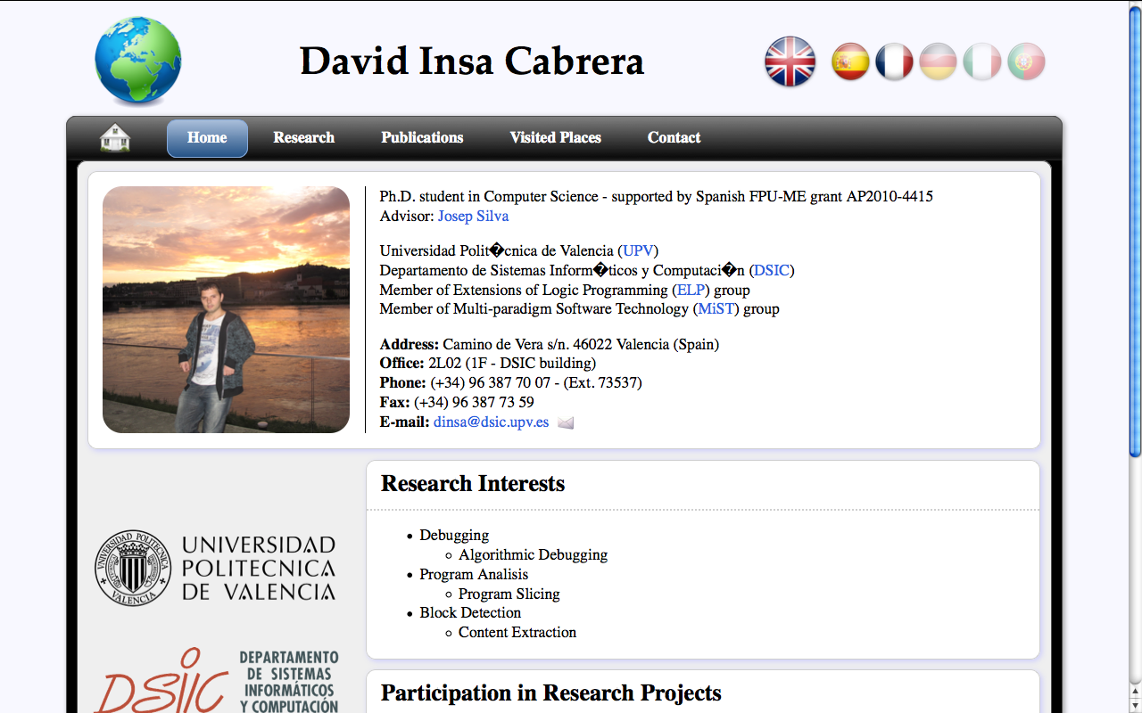Viewport: 1142px width, 713px height.
Task: Pick the Italian flag icon
Action: [x=981, y=62]
